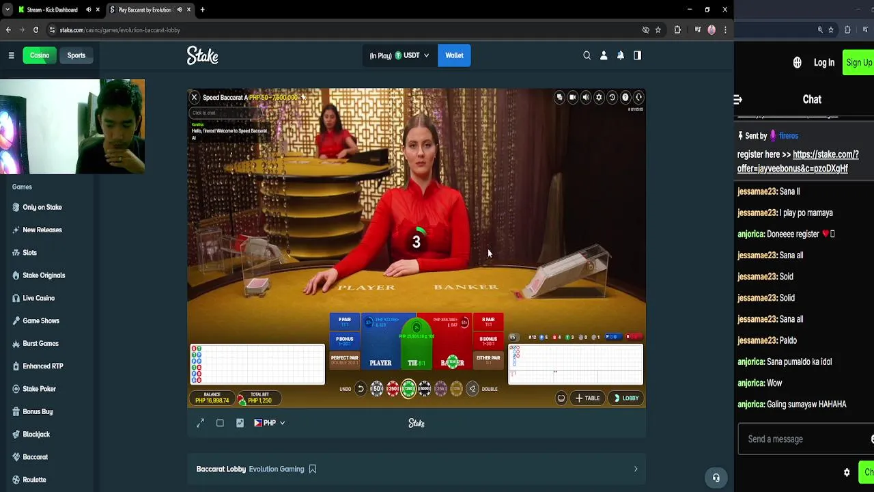Double the bet with x2 button

[473, 389]
